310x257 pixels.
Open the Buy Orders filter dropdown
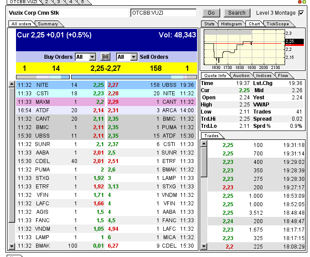point(92,57)
